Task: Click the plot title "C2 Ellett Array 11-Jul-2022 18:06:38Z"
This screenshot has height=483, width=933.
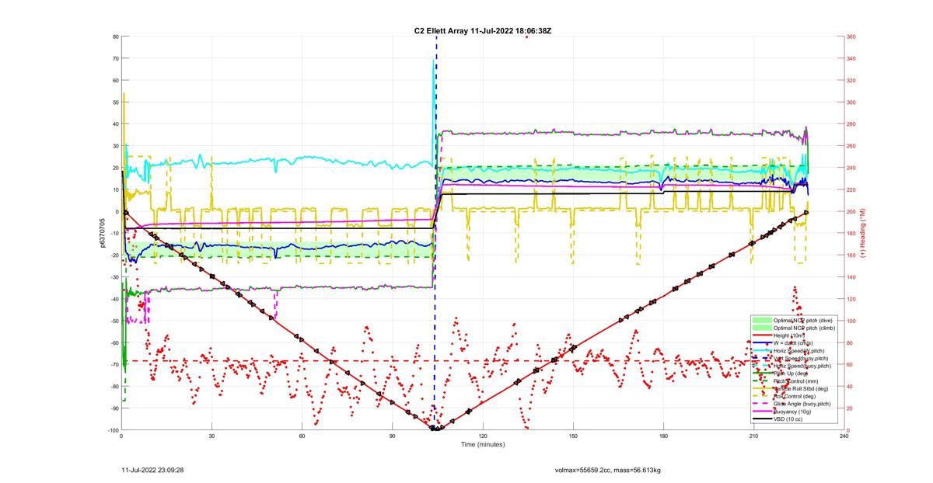Action: coord(483,30)
